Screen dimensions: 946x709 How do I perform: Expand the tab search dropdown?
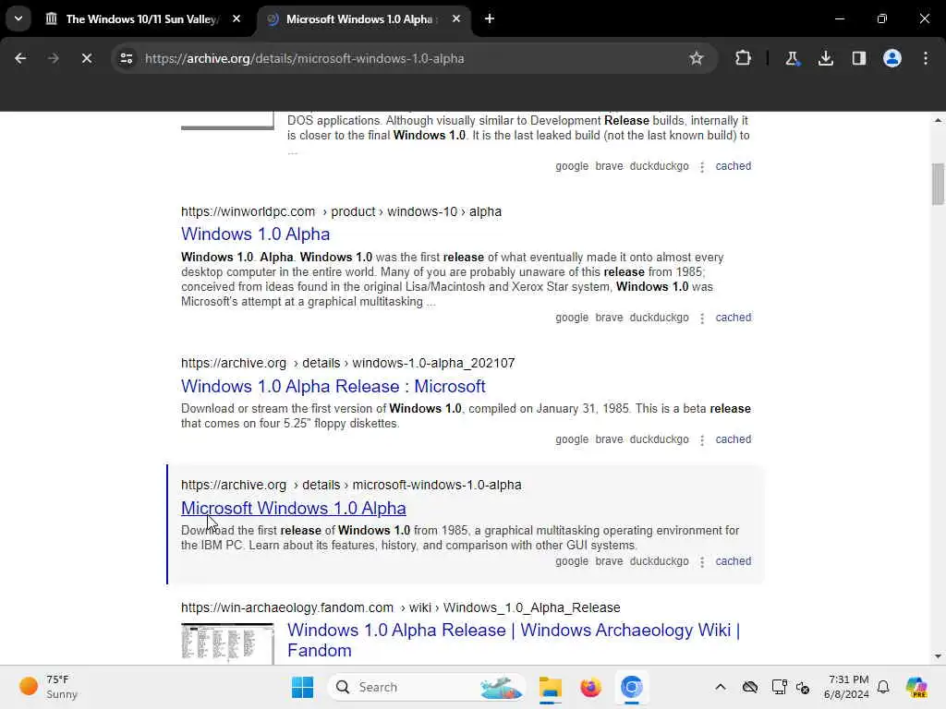click(18, 18)
